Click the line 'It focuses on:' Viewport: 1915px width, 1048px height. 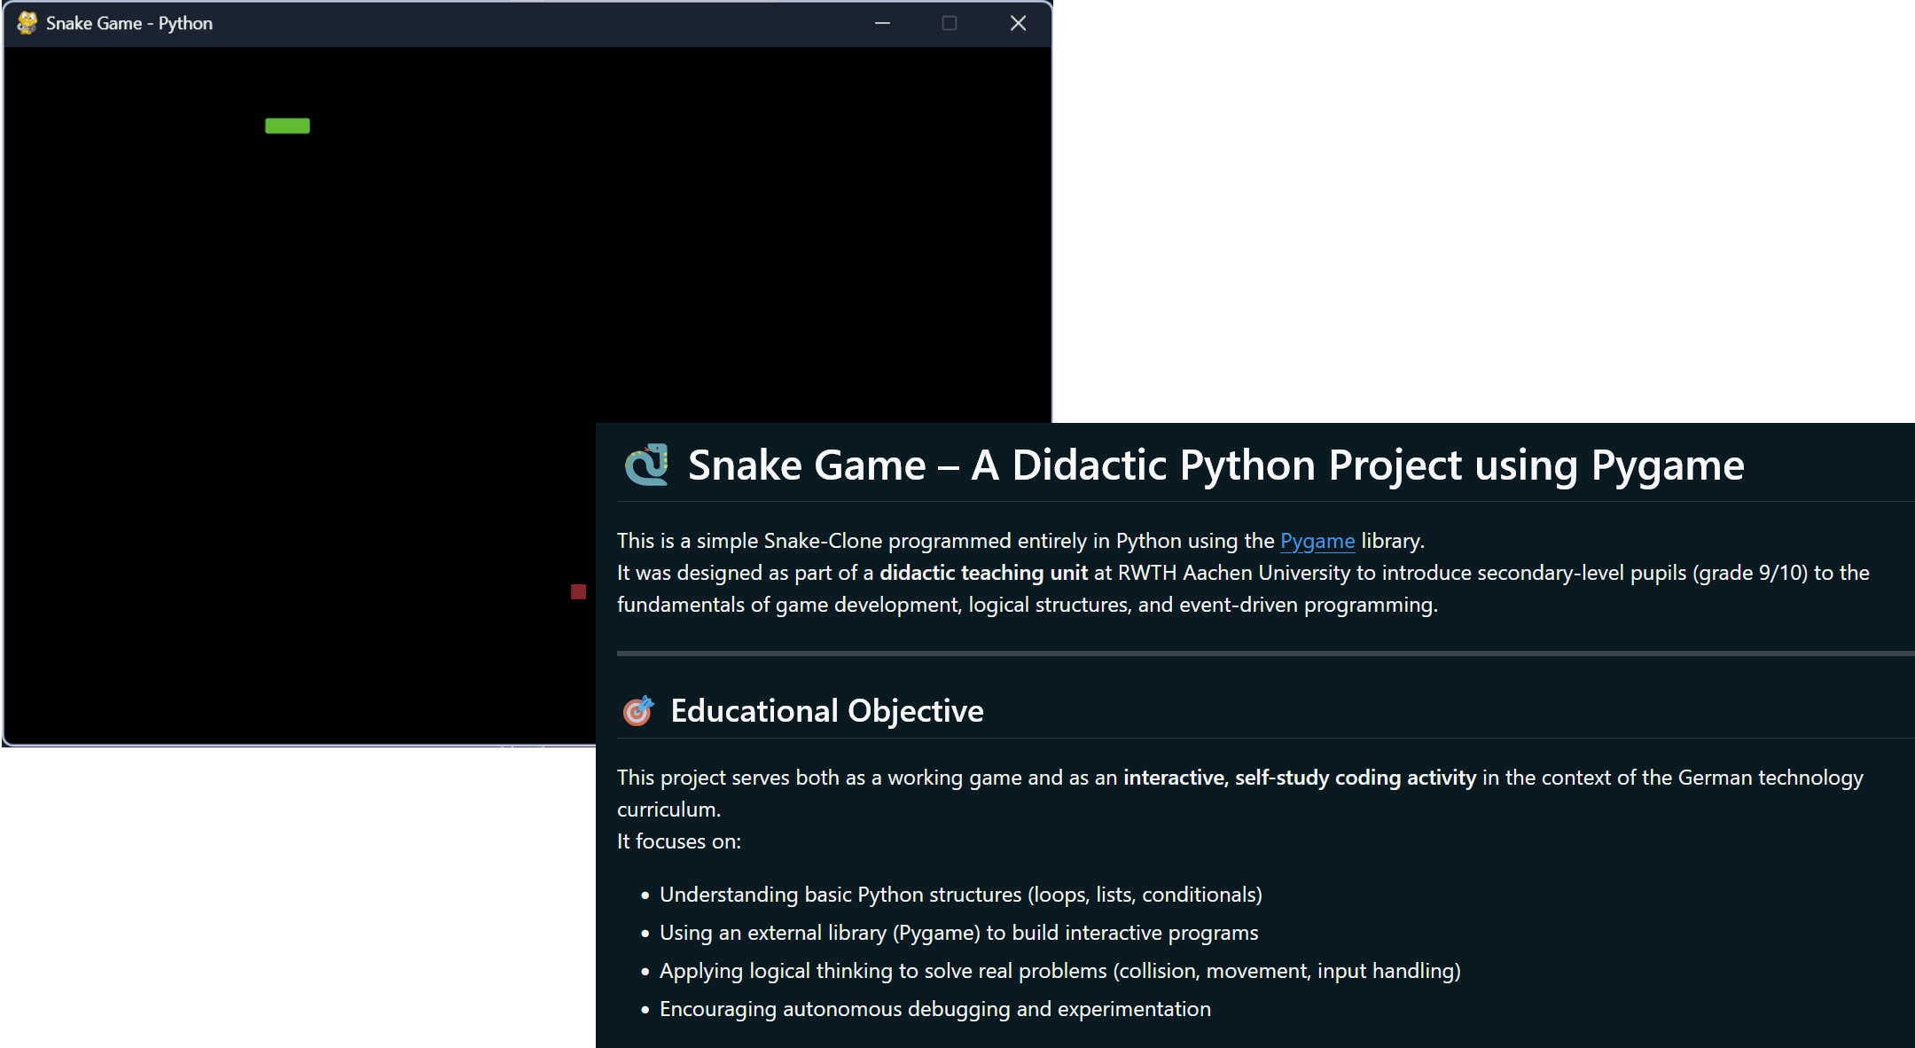[679, 841]
